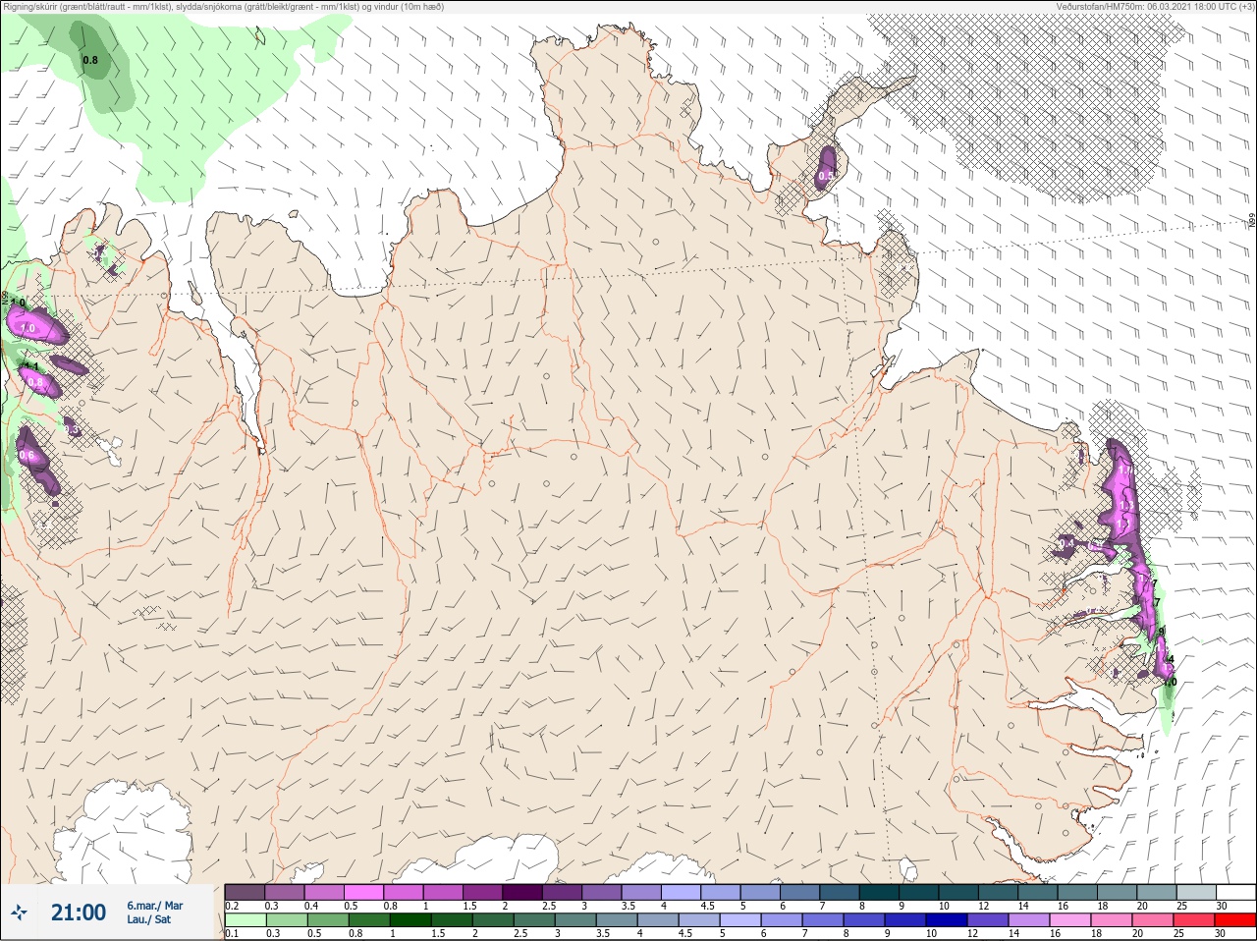Select the mauve 0.2 swatch starting the upper legend

(246, 892)
